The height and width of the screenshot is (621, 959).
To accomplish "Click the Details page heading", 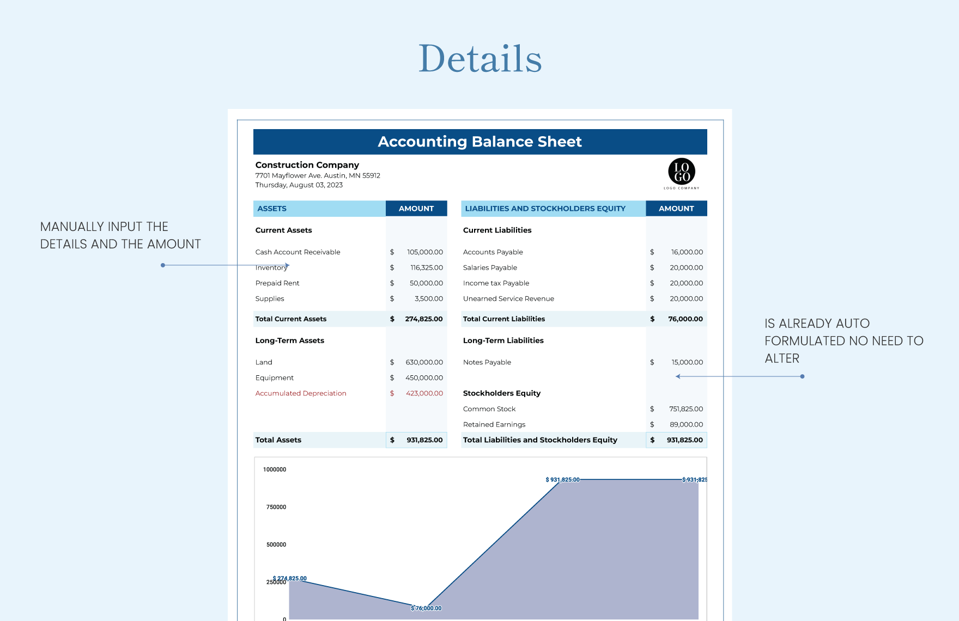I will tap(480, 58).
